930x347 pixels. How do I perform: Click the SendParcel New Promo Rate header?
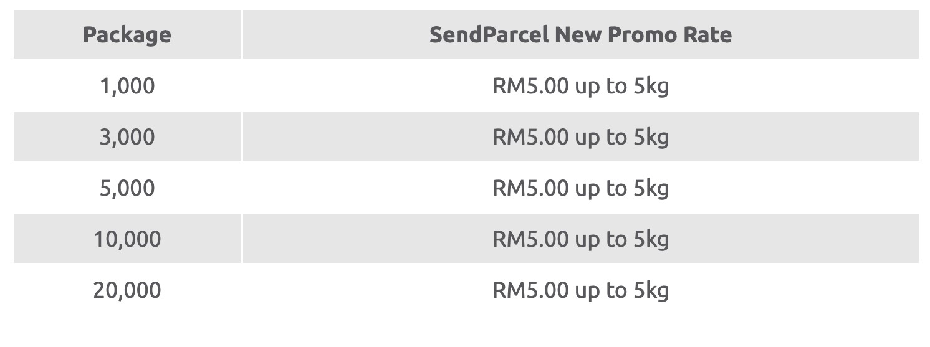(x=580, y=34)
